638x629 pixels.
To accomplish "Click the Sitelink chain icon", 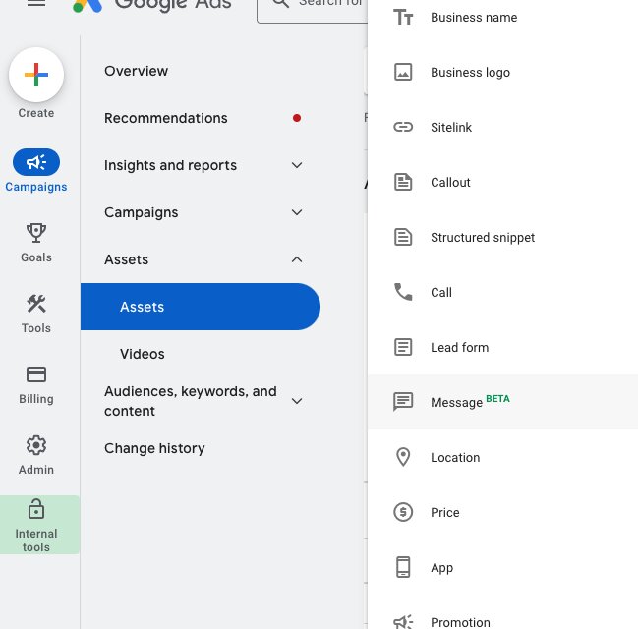I will (x=403, y=127).
